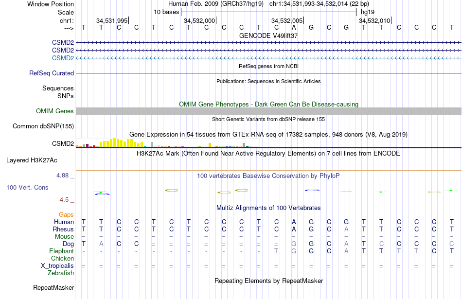Click the 4.88 PhyloP upper value
The height and width of the screenshot is (299, 462).
(x=62, y=176)
